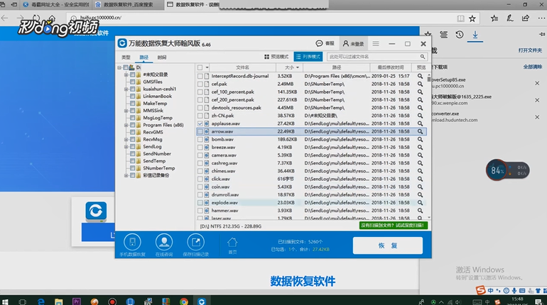The height and width of the screenshot is (305, 547).
Task: Preview applause.wav using its magnifier icon
Action: click(420, 123)
